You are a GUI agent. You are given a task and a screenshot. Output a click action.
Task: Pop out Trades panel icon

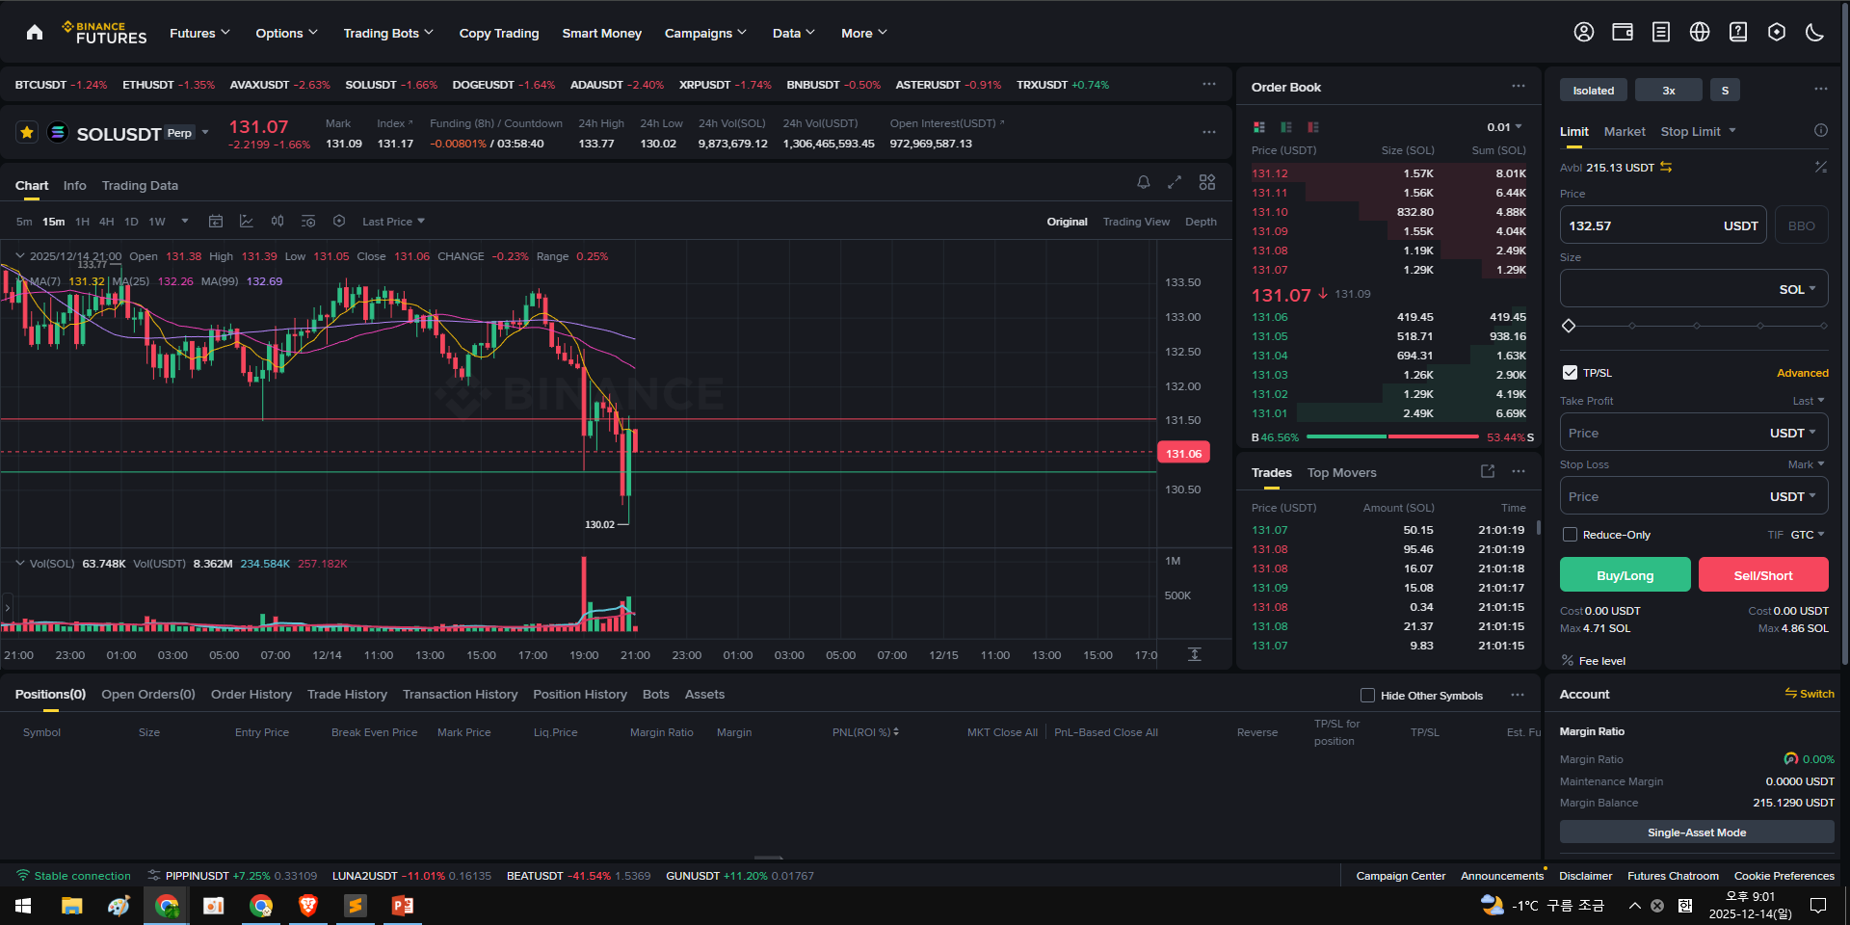[x=1488, y=471]
